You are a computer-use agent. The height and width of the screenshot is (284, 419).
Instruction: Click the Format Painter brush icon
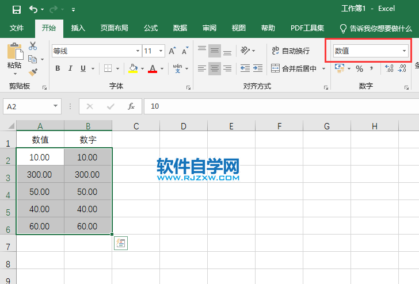pyautogui.click(x=33, y=72)
